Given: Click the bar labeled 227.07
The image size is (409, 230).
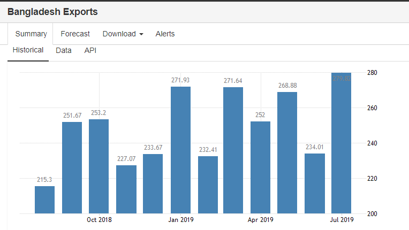Looking at the screenshot, I should pyautogui.click(x=126, y=189).
